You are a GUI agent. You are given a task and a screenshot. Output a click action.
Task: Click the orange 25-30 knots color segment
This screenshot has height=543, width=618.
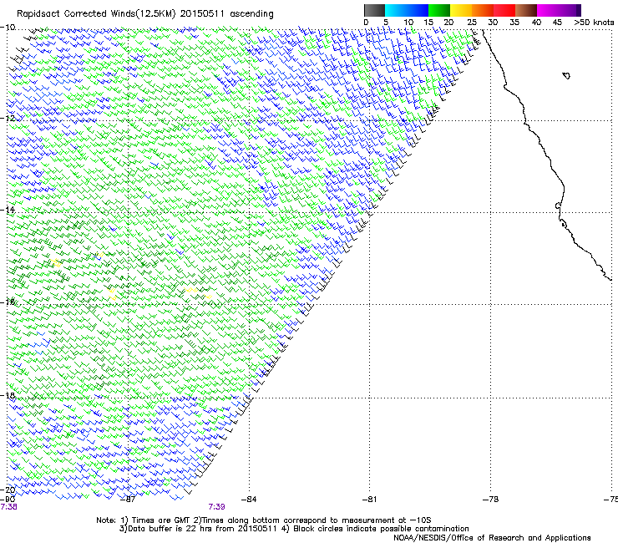click(483, 10)
